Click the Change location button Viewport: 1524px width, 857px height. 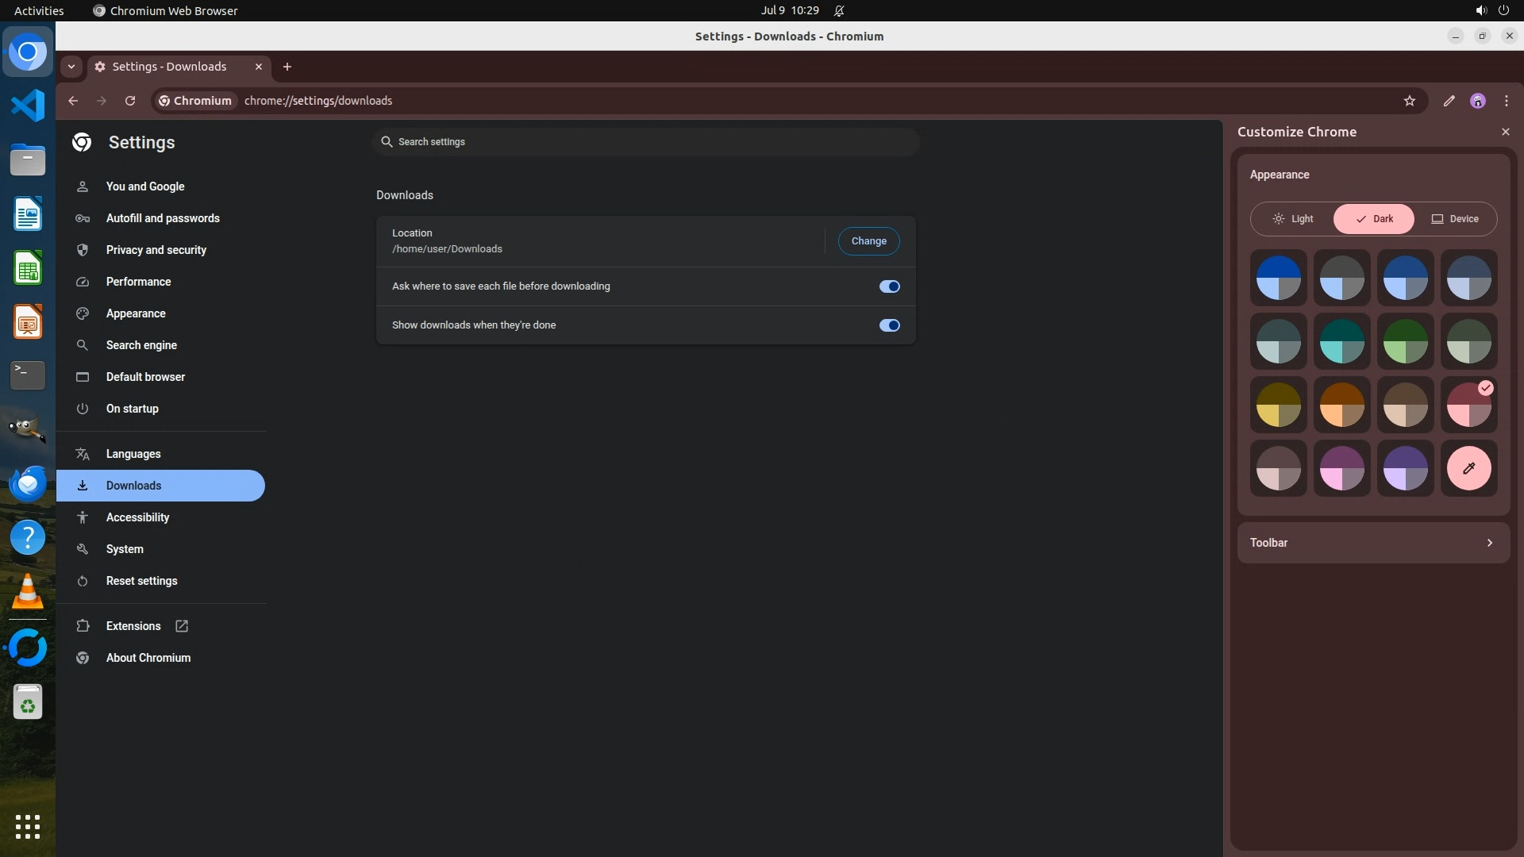(868, 241)
